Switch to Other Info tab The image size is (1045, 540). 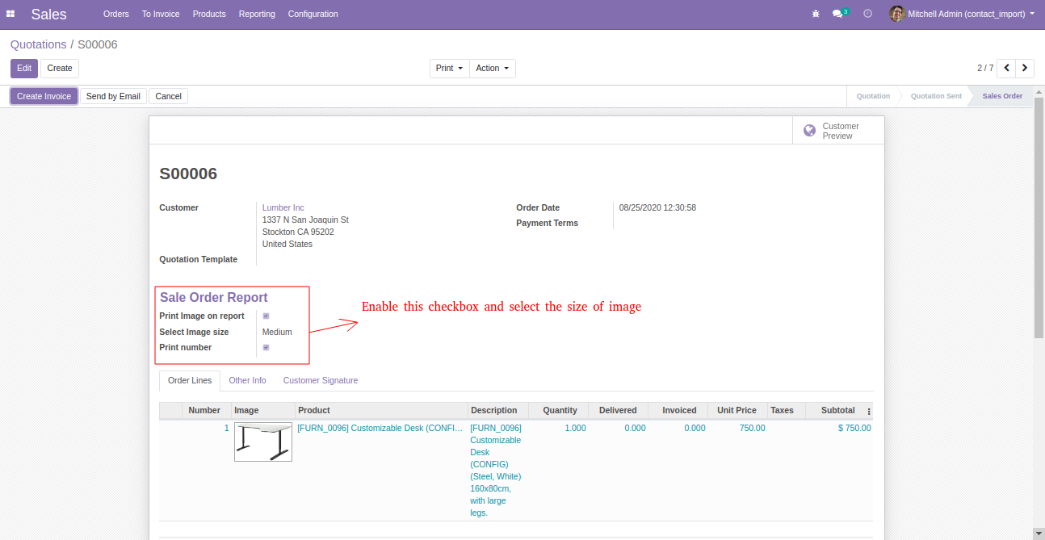point(247,380)
